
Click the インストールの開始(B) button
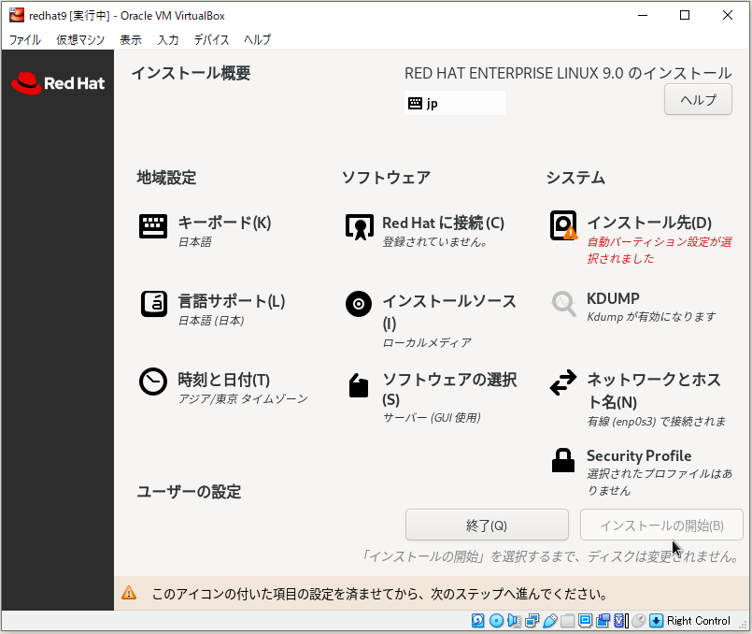(661, 525)
